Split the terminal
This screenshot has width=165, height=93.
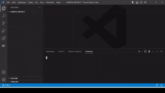[145, 51]
